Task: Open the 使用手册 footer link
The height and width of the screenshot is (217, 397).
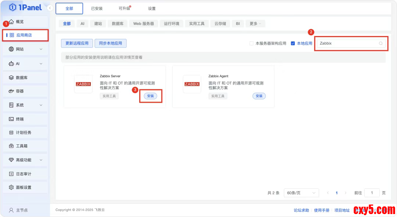Action: click(321, 210)
